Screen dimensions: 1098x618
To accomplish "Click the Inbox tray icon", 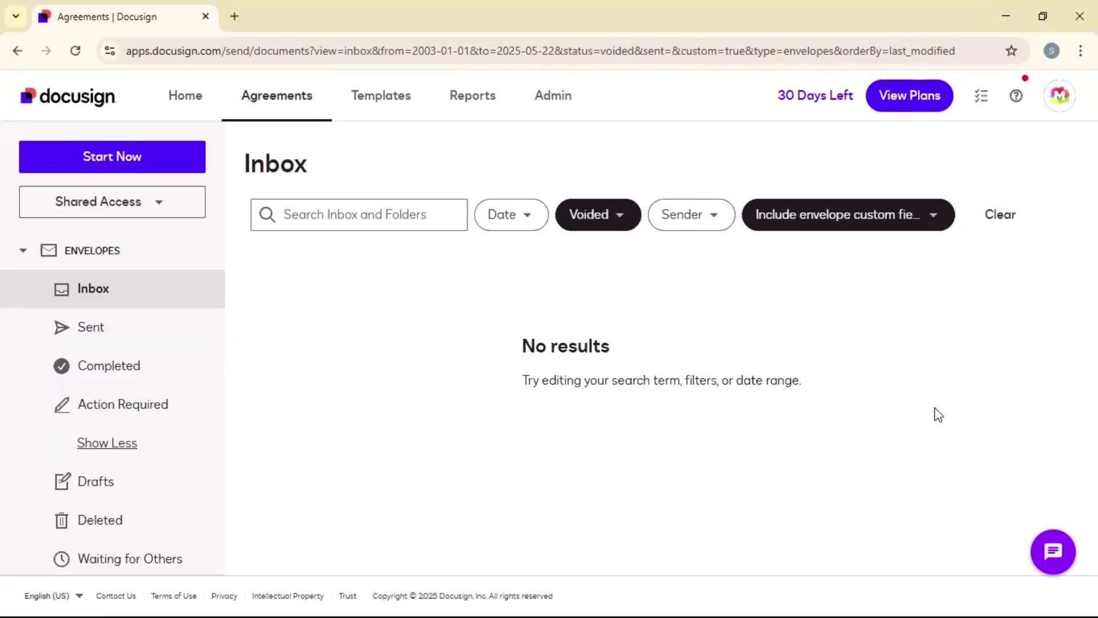I will [61, 289].
